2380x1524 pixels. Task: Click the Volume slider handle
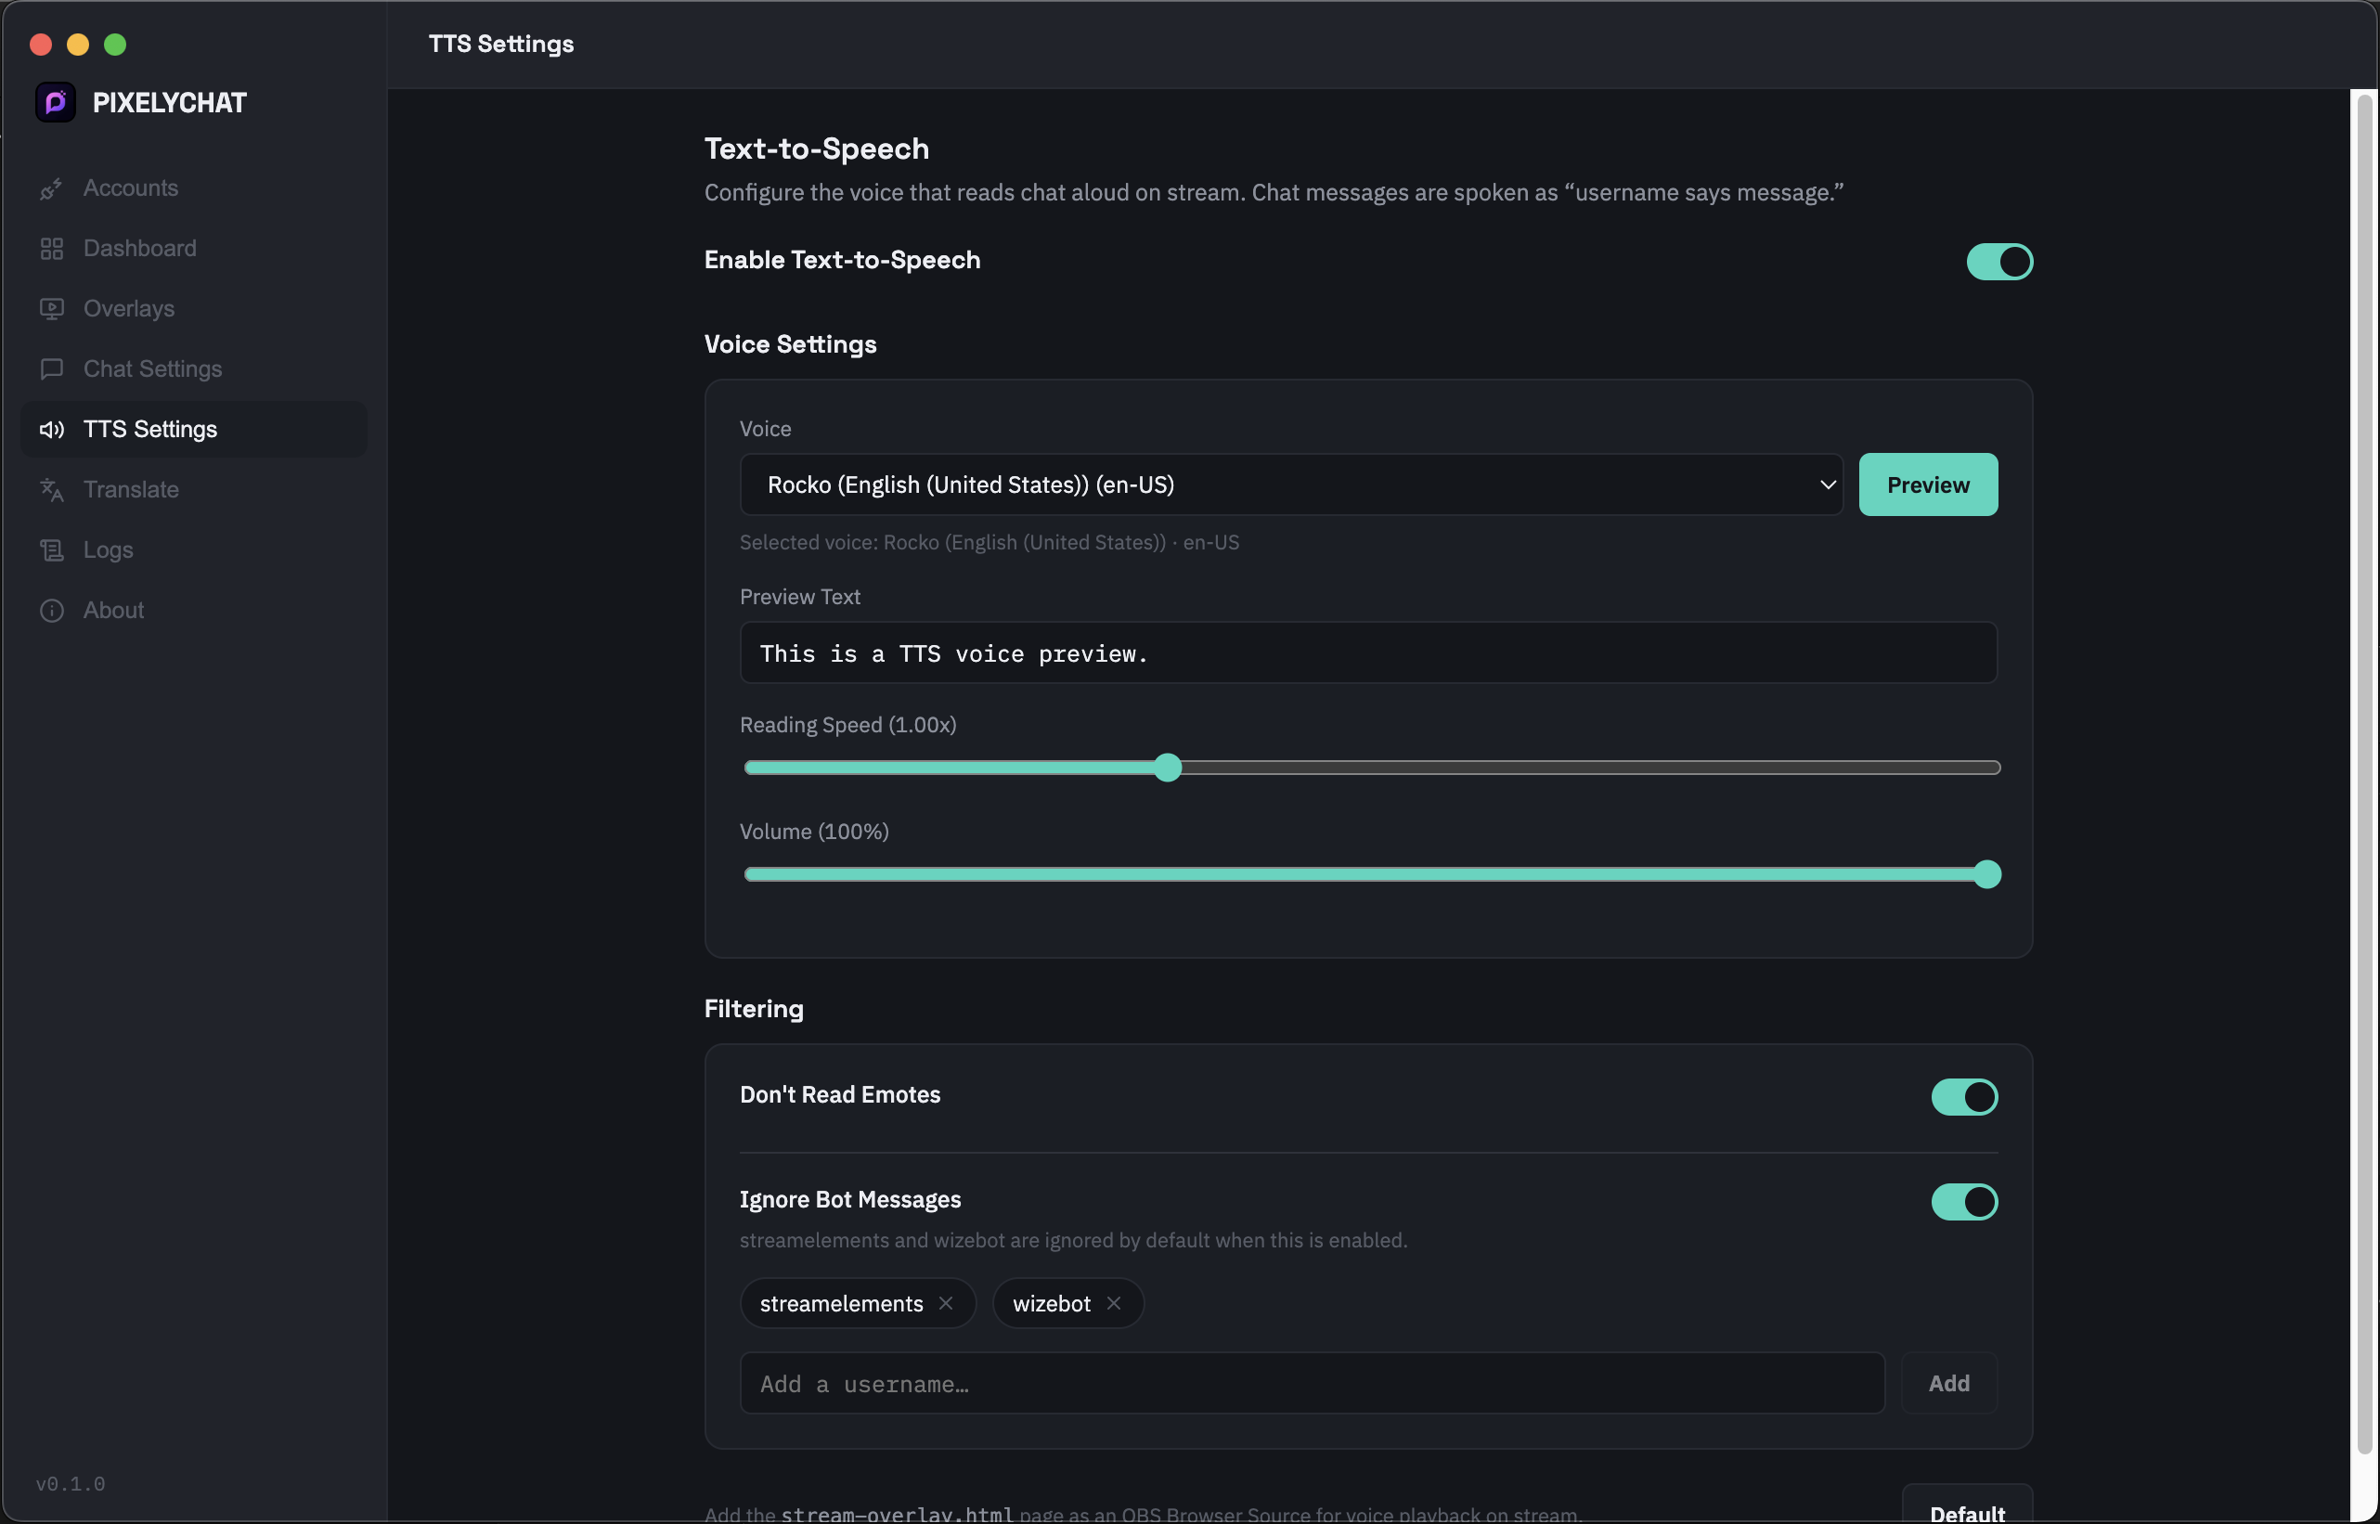tap(1986, 875)
